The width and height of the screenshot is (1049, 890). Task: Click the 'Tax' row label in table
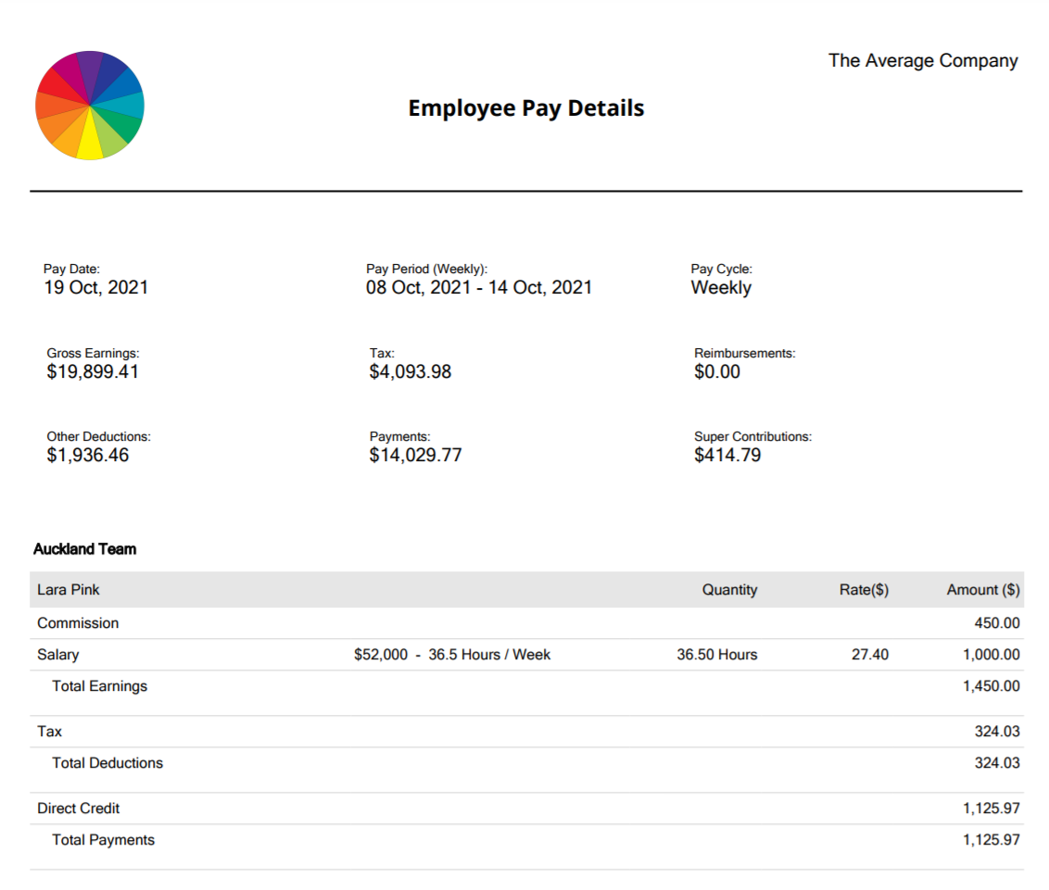(49, 732)
